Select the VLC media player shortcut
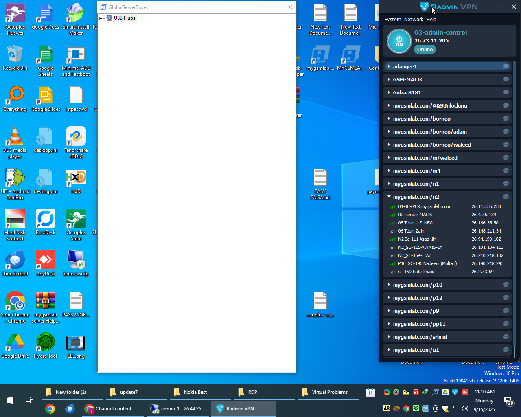Viewport: 521px width, 417px height. pos(15,143)
